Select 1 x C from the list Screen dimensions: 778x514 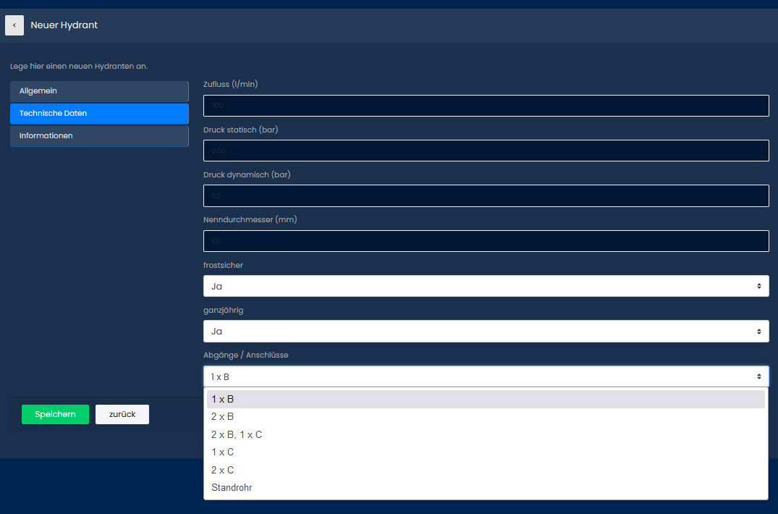pyautogui.click(x=486, y=452)
